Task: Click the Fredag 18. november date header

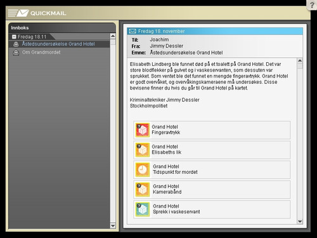Action: click(215, 31)
